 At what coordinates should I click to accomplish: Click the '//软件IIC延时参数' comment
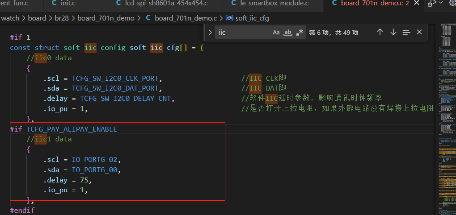pyautogui.click(x=312, y=99)
